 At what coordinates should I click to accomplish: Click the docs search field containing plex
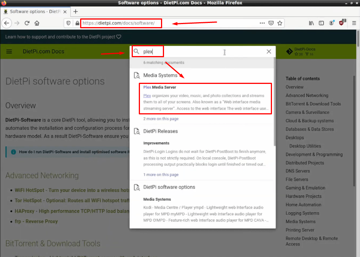pyautogui.click(x=202, y=52)
